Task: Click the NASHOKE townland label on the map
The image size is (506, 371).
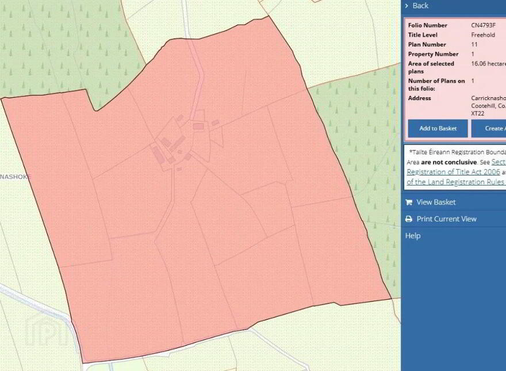Action: [x=16, y=177]
